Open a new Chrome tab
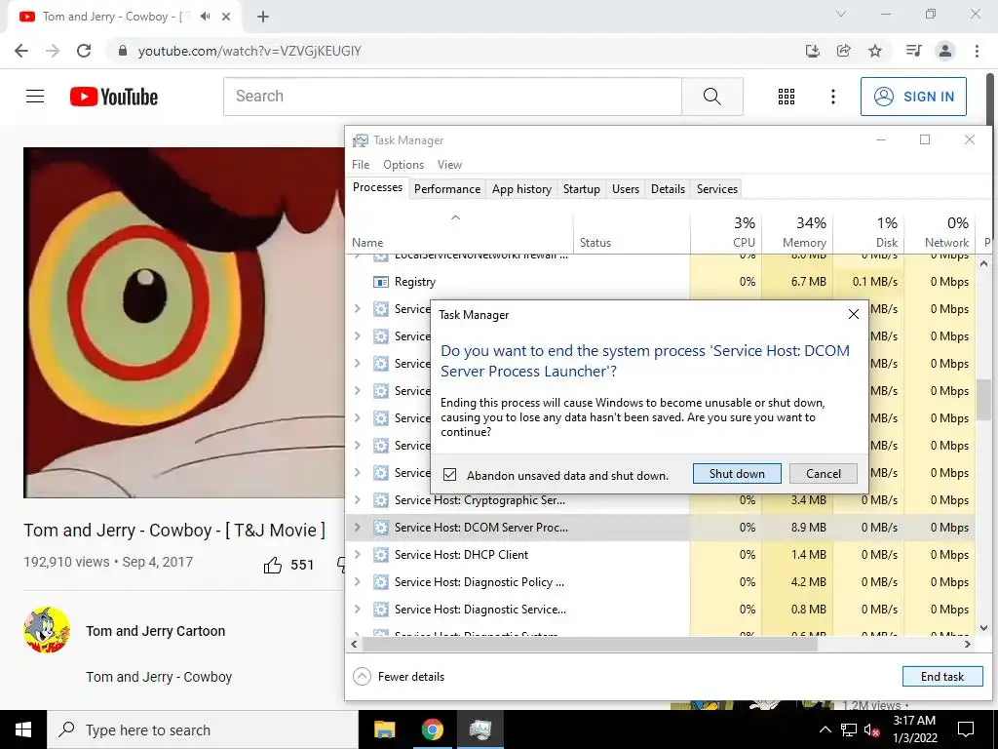Screen dimensions: 998x749 click(x=263, y=17)
